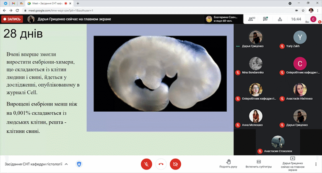Open Chrome menu with three dots
Viewport: 322px width, 173px height.
click(x=318, y=10)
